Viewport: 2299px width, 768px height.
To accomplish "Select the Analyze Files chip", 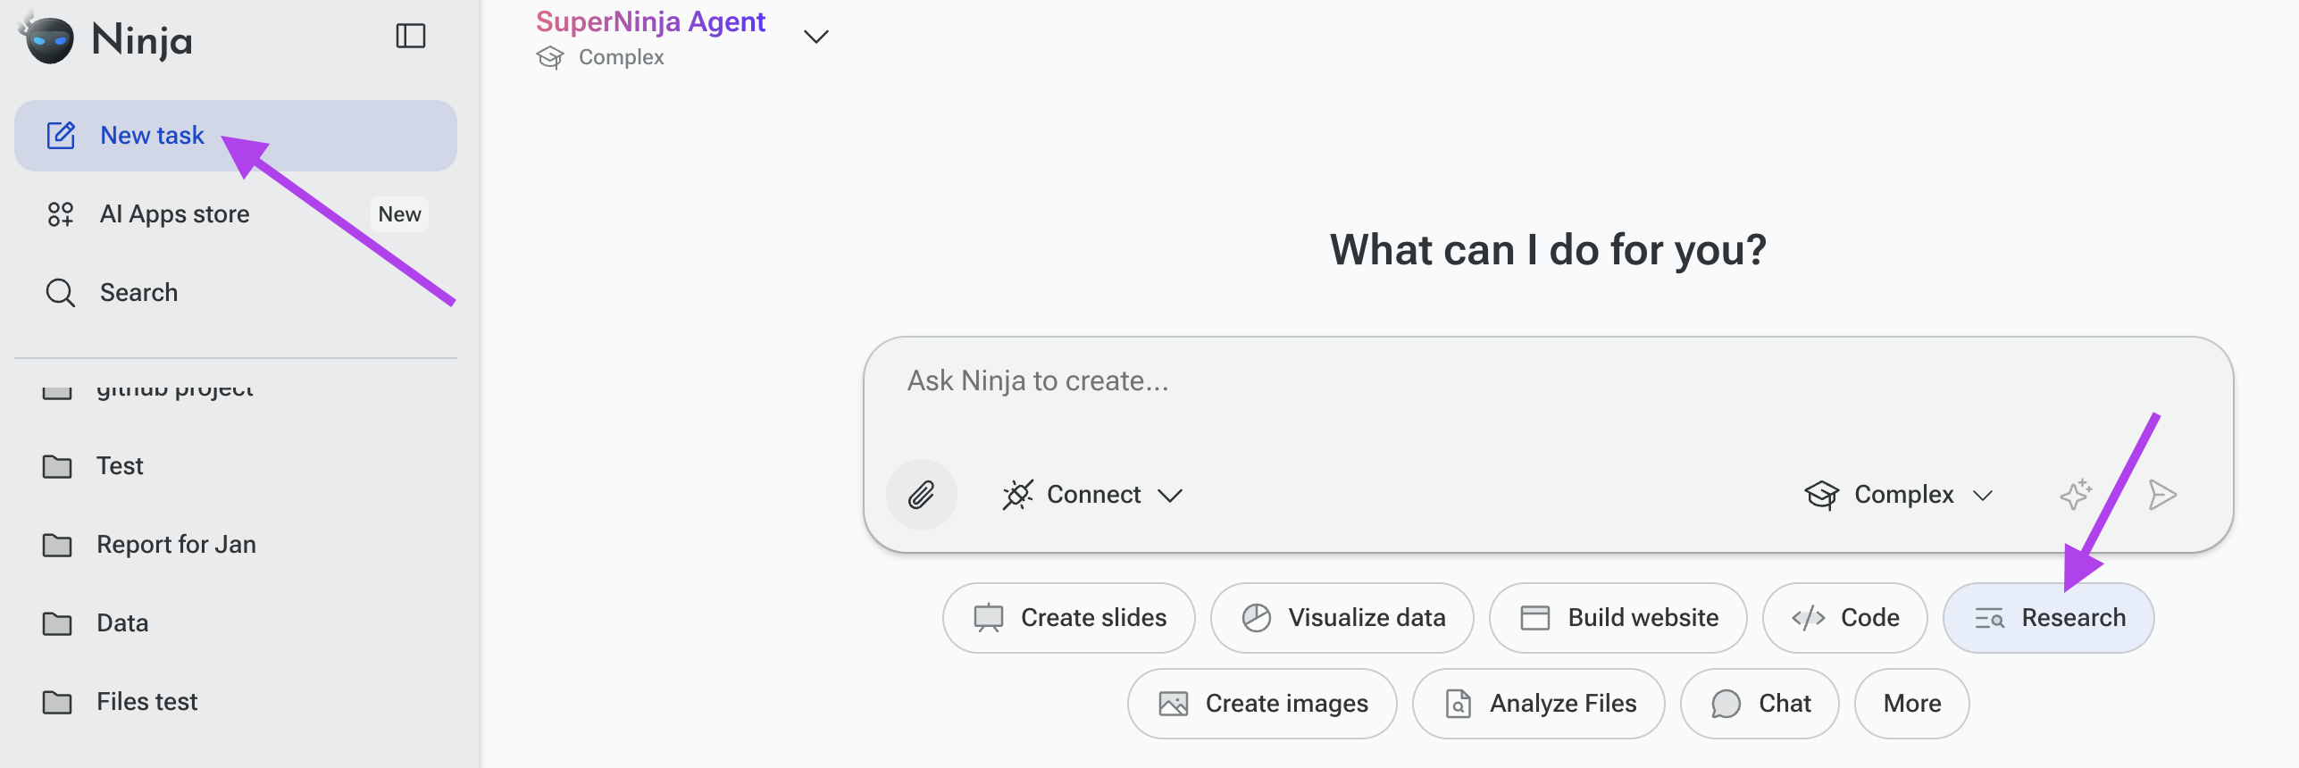I will (x=1538, y=704).
